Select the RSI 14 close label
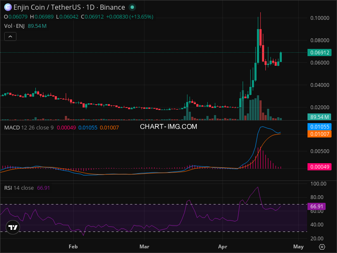 (x=19, y=188)
